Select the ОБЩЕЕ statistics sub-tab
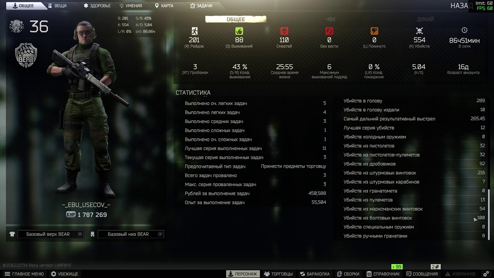The image size is (494, 278). (x=235, y=19)
